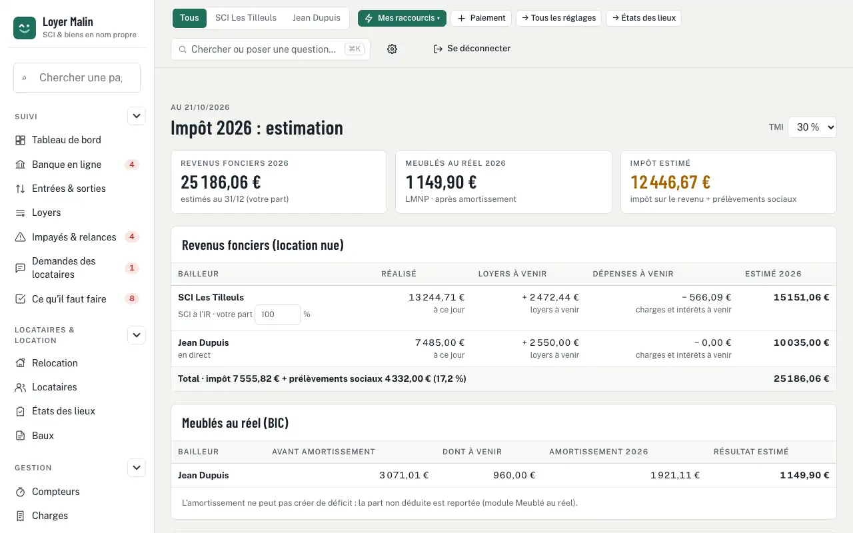This screenshot has width=853, height=533.
Task: Click the Relocation house icon
Action: click(x=20, y=363)
